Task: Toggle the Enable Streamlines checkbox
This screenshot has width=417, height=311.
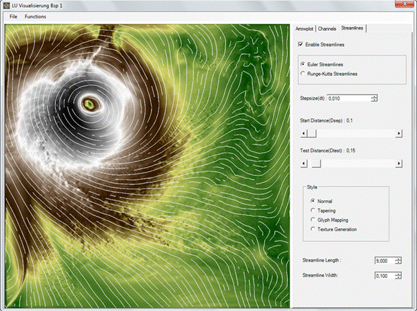Action: [x=300, y=45]
